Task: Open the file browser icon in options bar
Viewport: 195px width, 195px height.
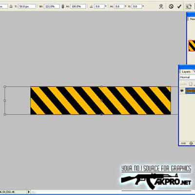Action: coord(188,6)
